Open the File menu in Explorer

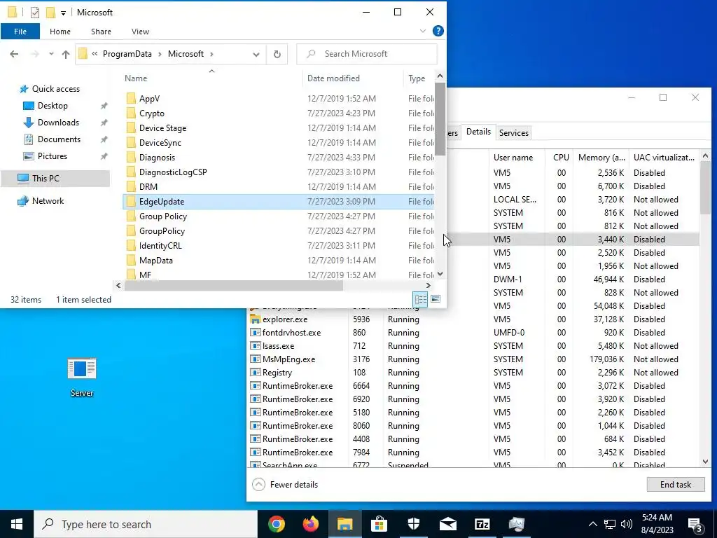coord(20,31)
